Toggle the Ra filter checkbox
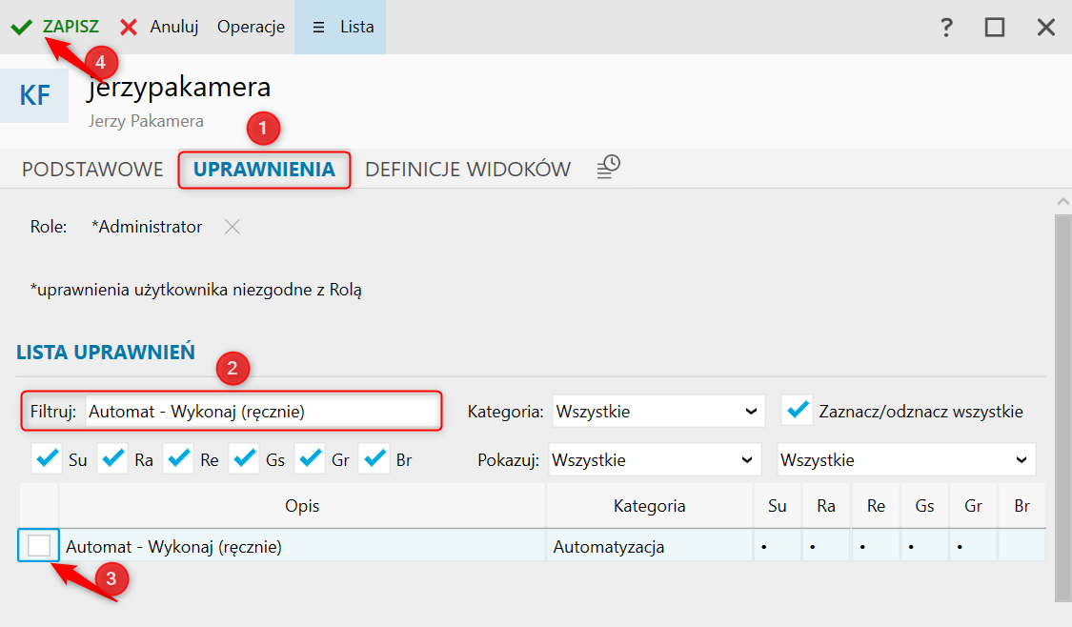Screen dimensions: 1072x627 (112, 458)
